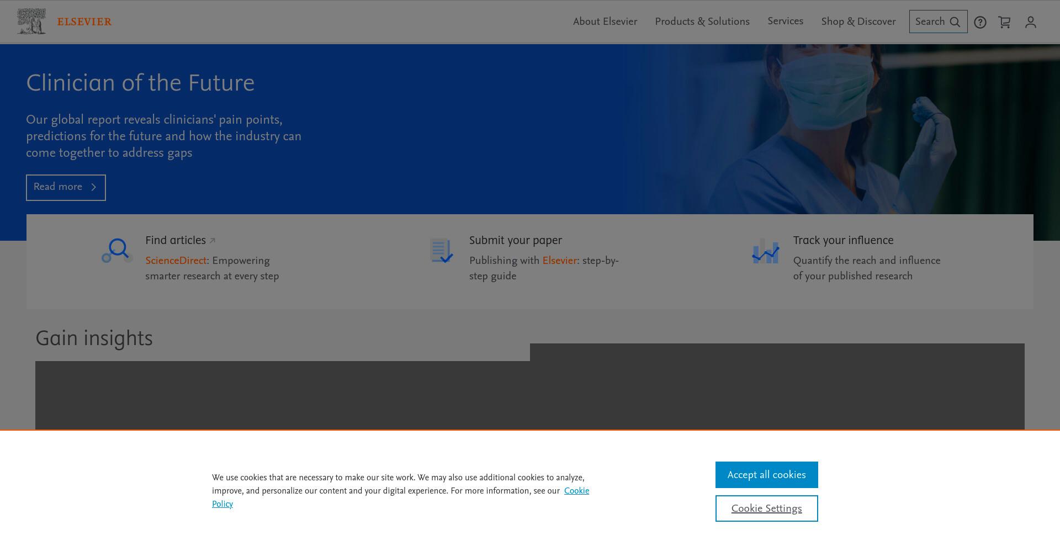1060x551 pixels.
Task: Accept all cookies
Action: pyautogui.click(x=766, y=475)
